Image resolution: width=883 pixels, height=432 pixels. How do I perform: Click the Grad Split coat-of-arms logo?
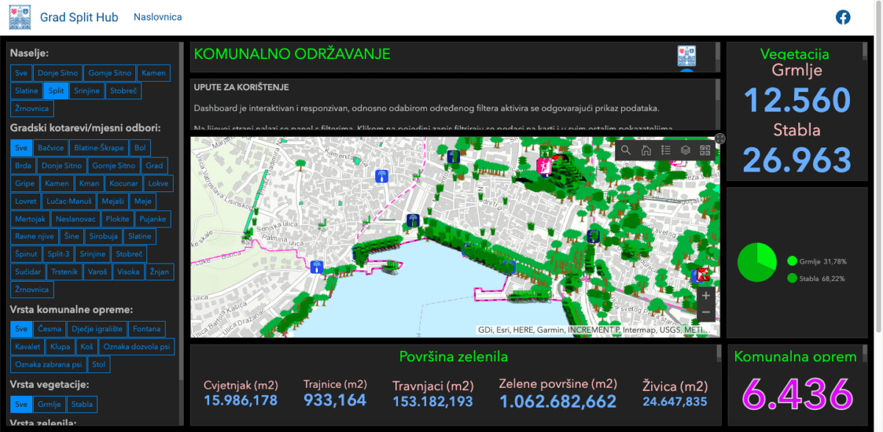[x=16, y=17]
